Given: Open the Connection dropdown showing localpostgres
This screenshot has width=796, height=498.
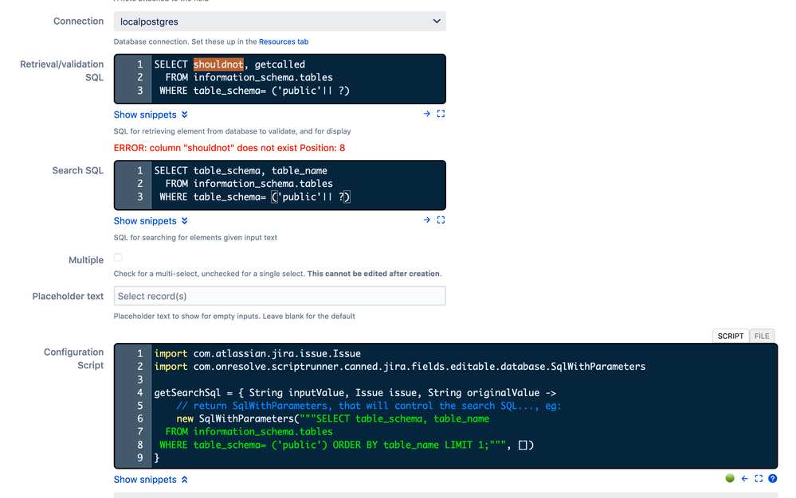Looking at the screenshot, I should point(280,21).
